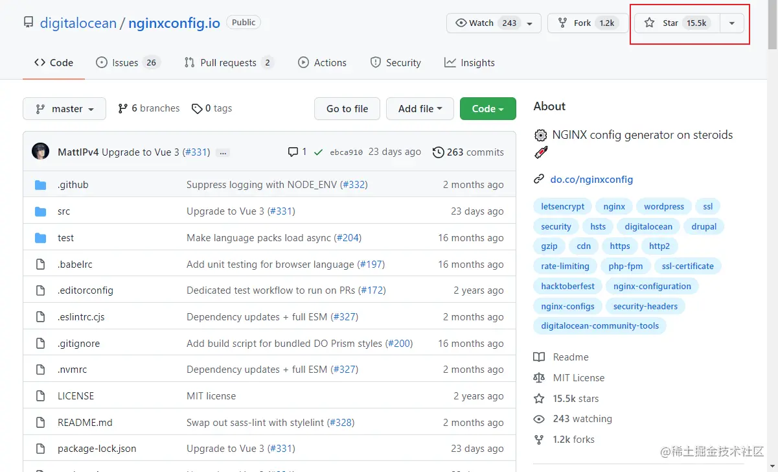Click the MIT License scale icon
Viewport: 778px width, 472px height.
[539, 378]
